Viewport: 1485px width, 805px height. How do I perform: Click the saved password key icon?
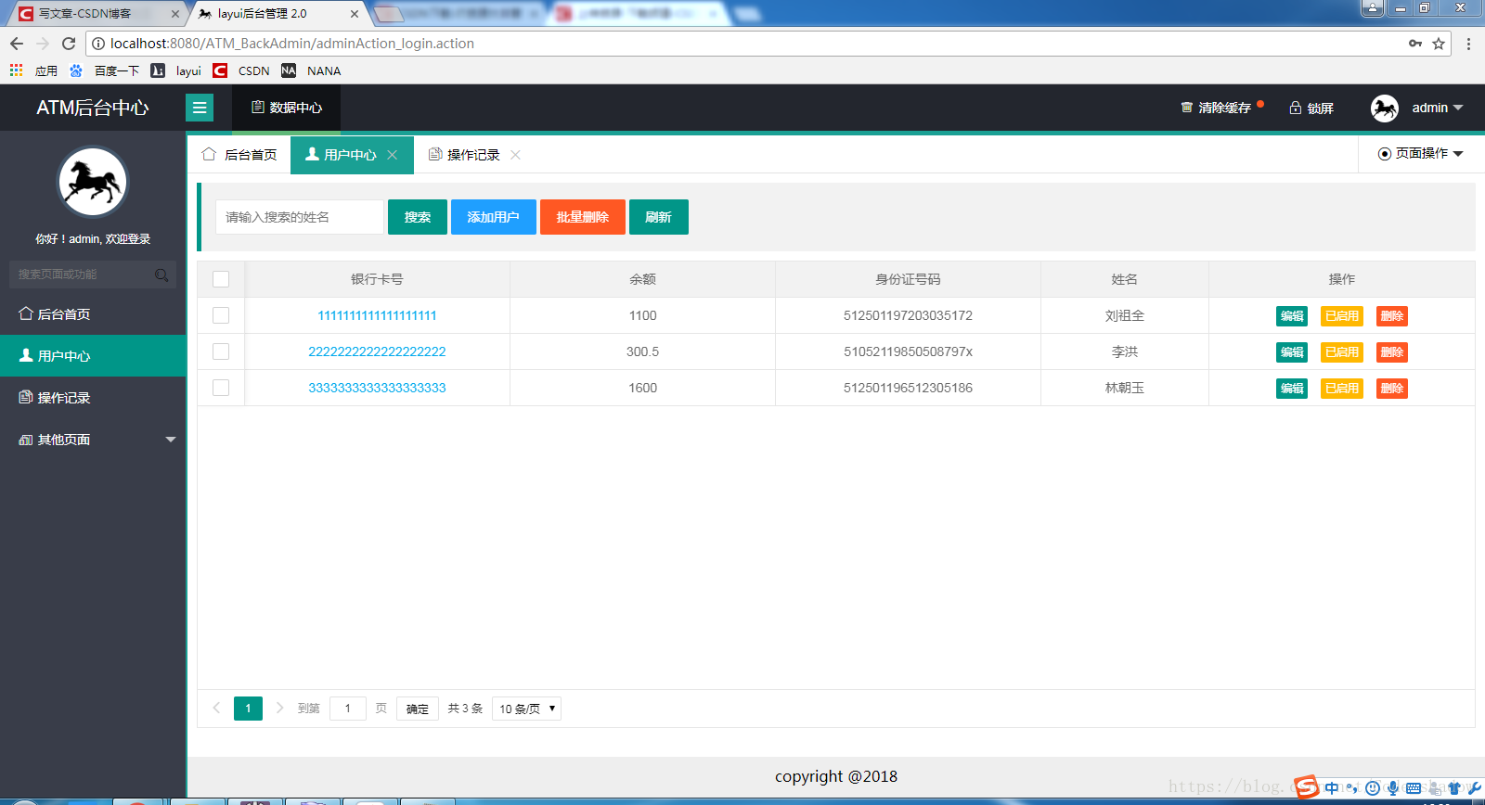1415,44
